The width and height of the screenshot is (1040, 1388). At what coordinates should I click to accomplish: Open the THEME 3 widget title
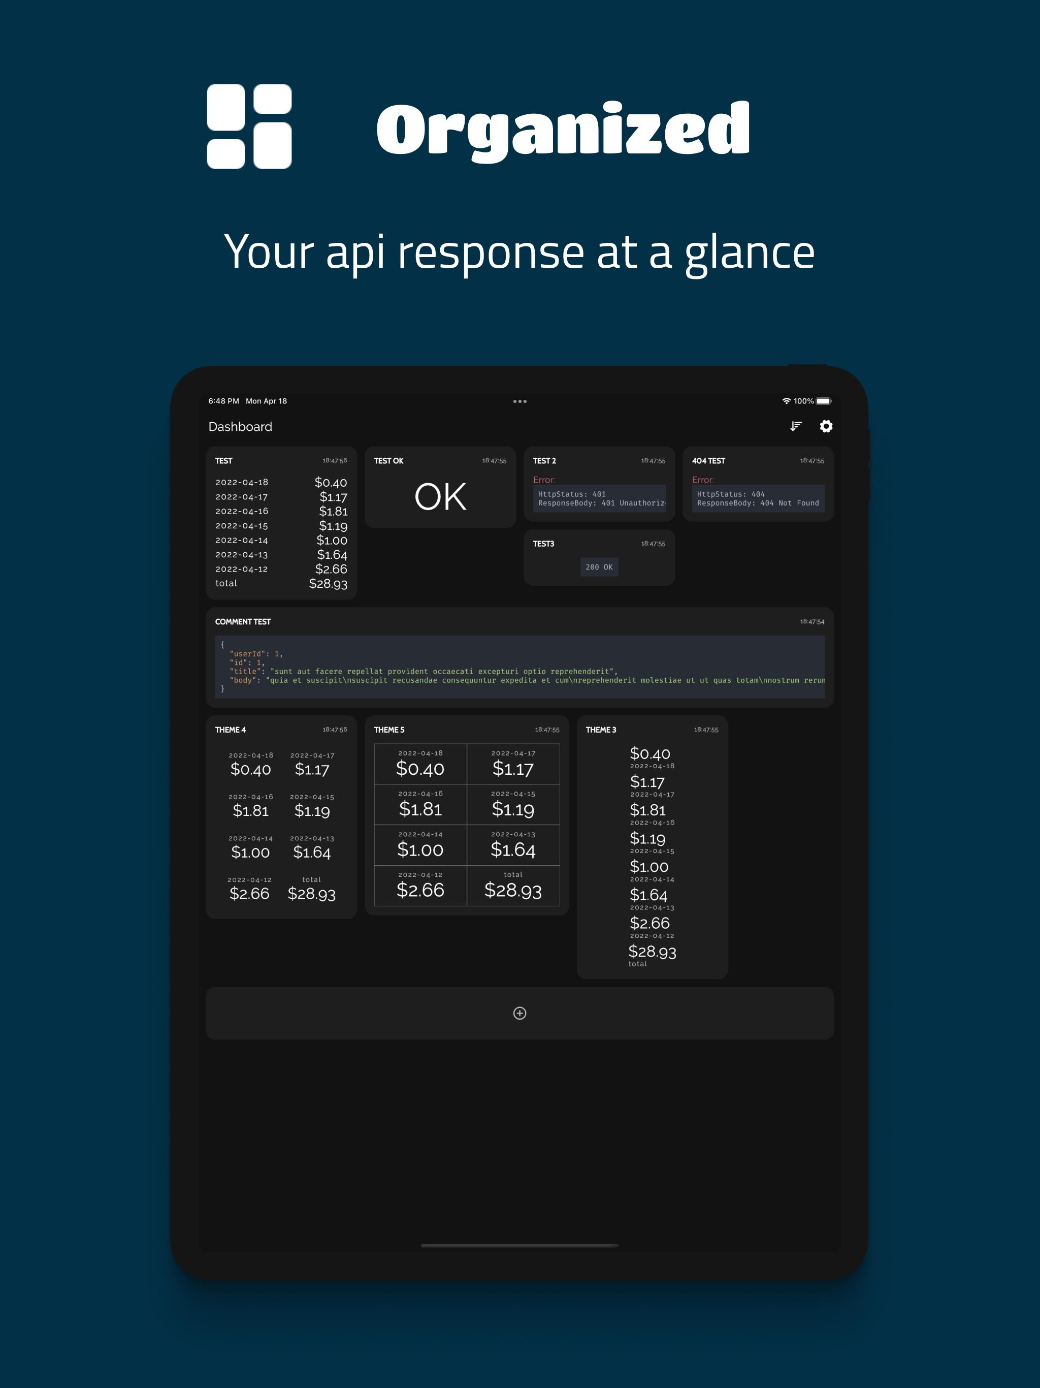point(601,729)
